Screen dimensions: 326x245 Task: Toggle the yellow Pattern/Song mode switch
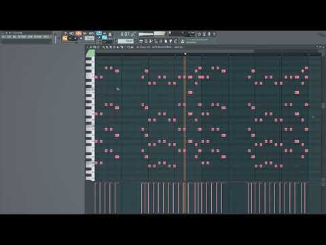click(65, 38)
